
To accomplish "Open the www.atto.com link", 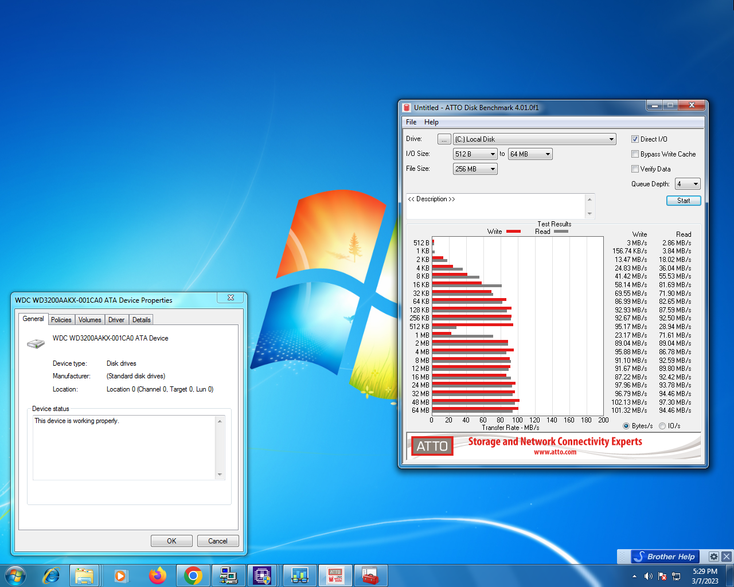I will (555, 452).
